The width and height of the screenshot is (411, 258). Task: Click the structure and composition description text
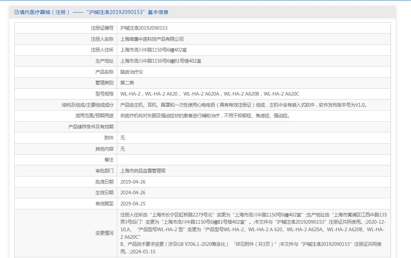[x=244, y=105]
